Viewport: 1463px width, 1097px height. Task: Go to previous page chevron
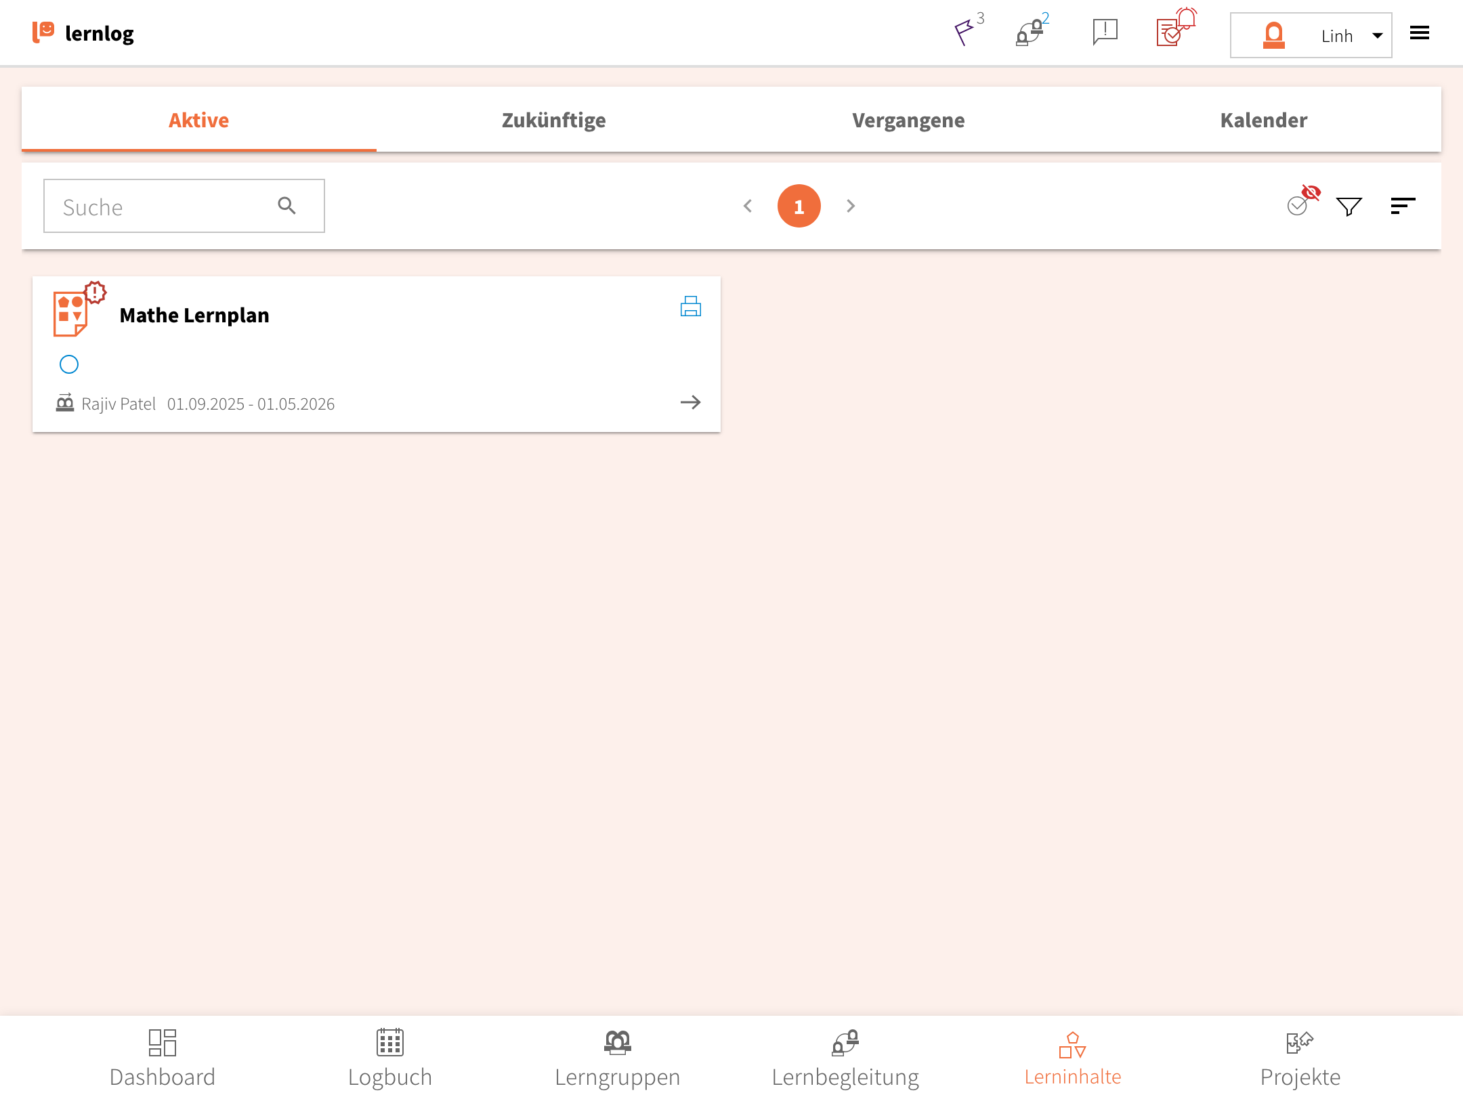(x=748, y=206)
